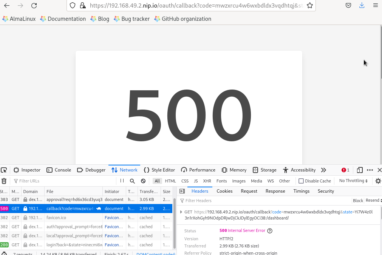382x255 pixels.
Task: Open the AlmaLinux bookmark
Action: tap(19, 19)
